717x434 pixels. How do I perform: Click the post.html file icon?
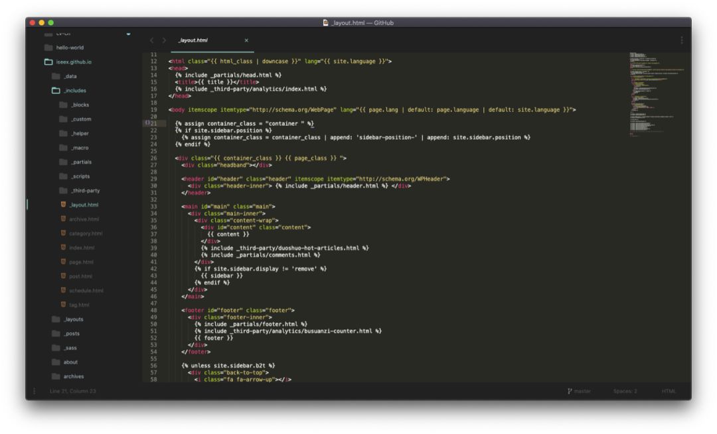pos(64,276)
